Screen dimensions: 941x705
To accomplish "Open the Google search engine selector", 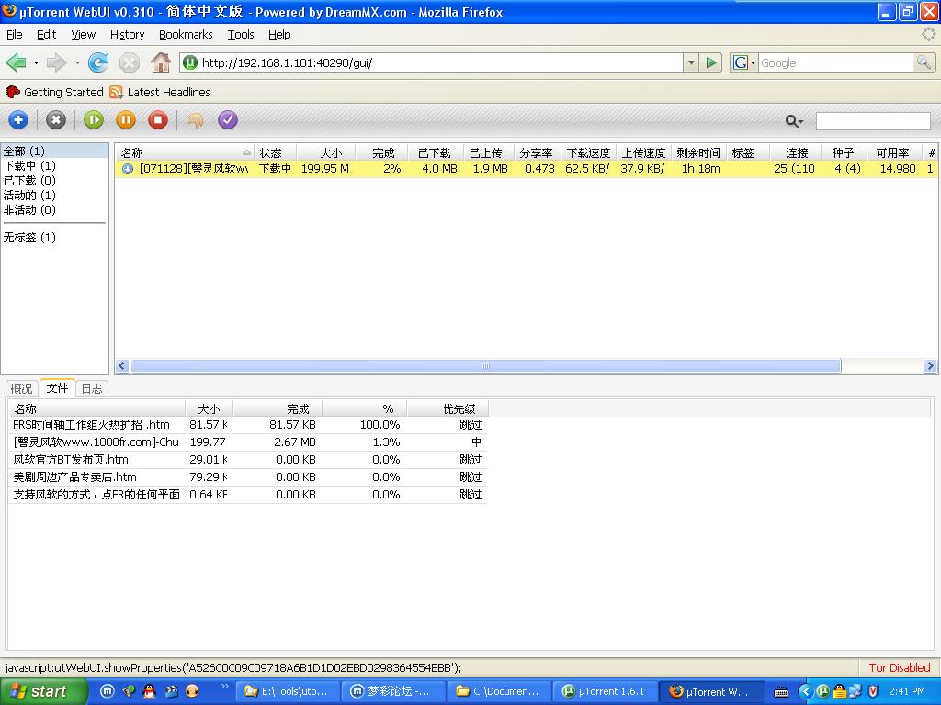I will tap(744, 62).
